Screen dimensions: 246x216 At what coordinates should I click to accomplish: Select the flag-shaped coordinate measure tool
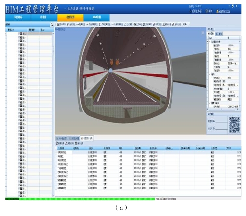tap(68, 24)
